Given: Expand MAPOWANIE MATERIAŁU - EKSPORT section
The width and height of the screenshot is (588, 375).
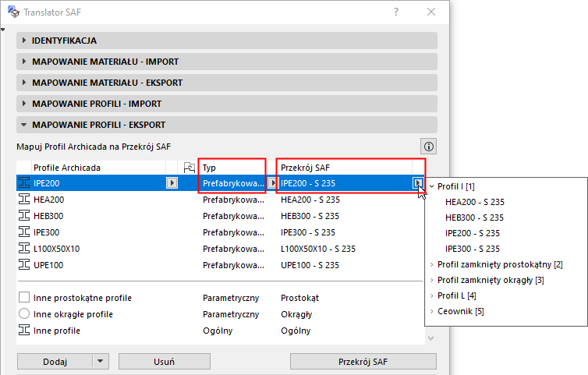Looking at the screenshot, I should 24,82.
